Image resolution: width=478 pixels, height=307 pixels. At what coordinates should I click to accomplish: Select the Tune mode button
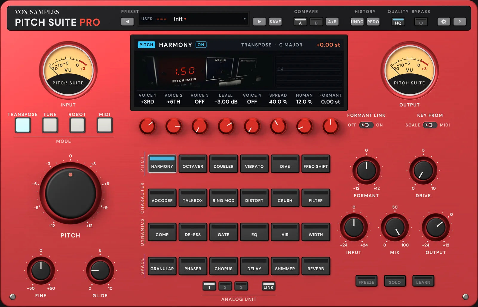(50, 125)
